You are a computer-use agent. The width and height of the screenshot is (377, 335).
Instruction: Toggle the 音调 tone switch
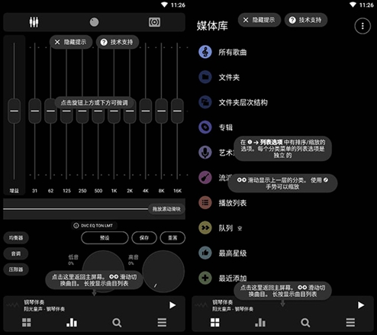[x=16, y=253]
